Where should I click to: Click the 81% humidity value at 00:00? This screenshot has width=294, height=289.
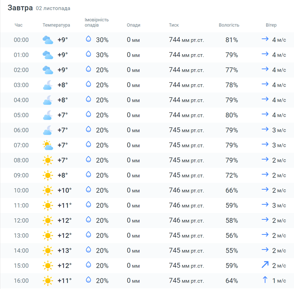(x=232, y=40)
